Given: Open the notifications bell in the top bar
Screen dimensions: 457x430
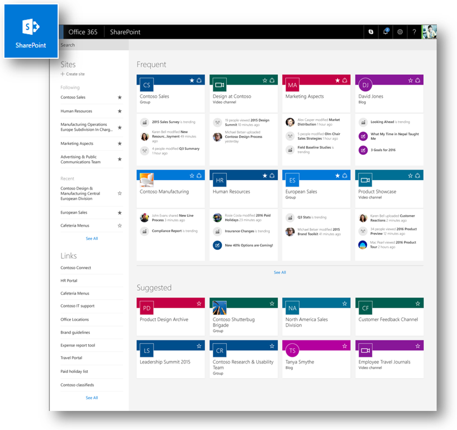Looking at the screenshot, I should 385,32.
